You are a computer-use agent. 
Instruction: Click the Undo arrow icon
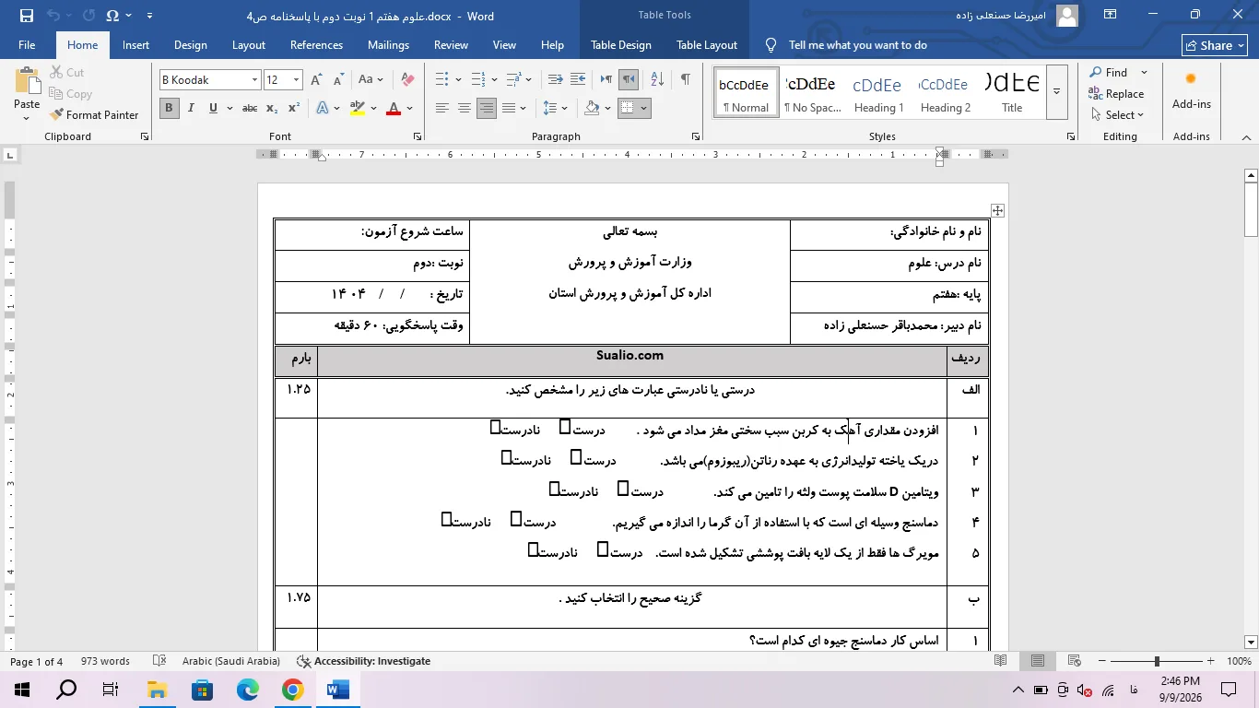[x=53, y=16]
